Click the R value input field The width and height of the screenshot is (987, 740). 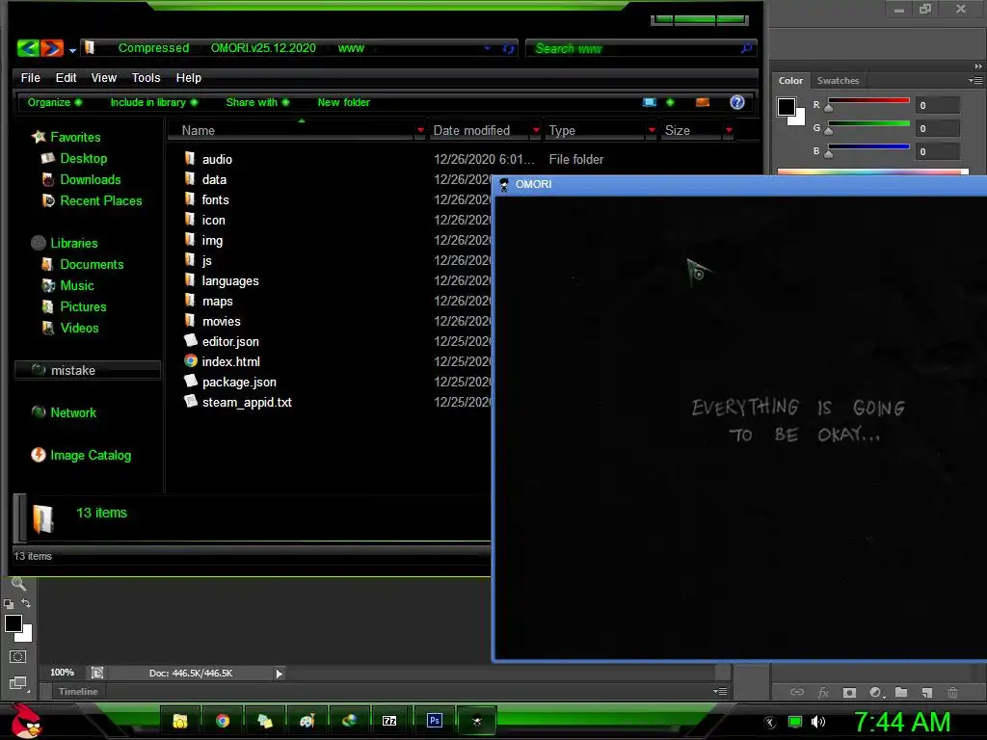(x=938, y=105)
